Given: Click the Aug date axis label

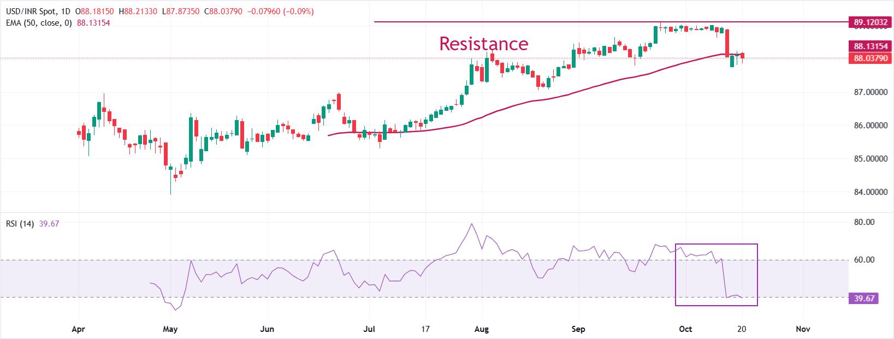Looking at the screenshot, I should (x=482, y=329).
